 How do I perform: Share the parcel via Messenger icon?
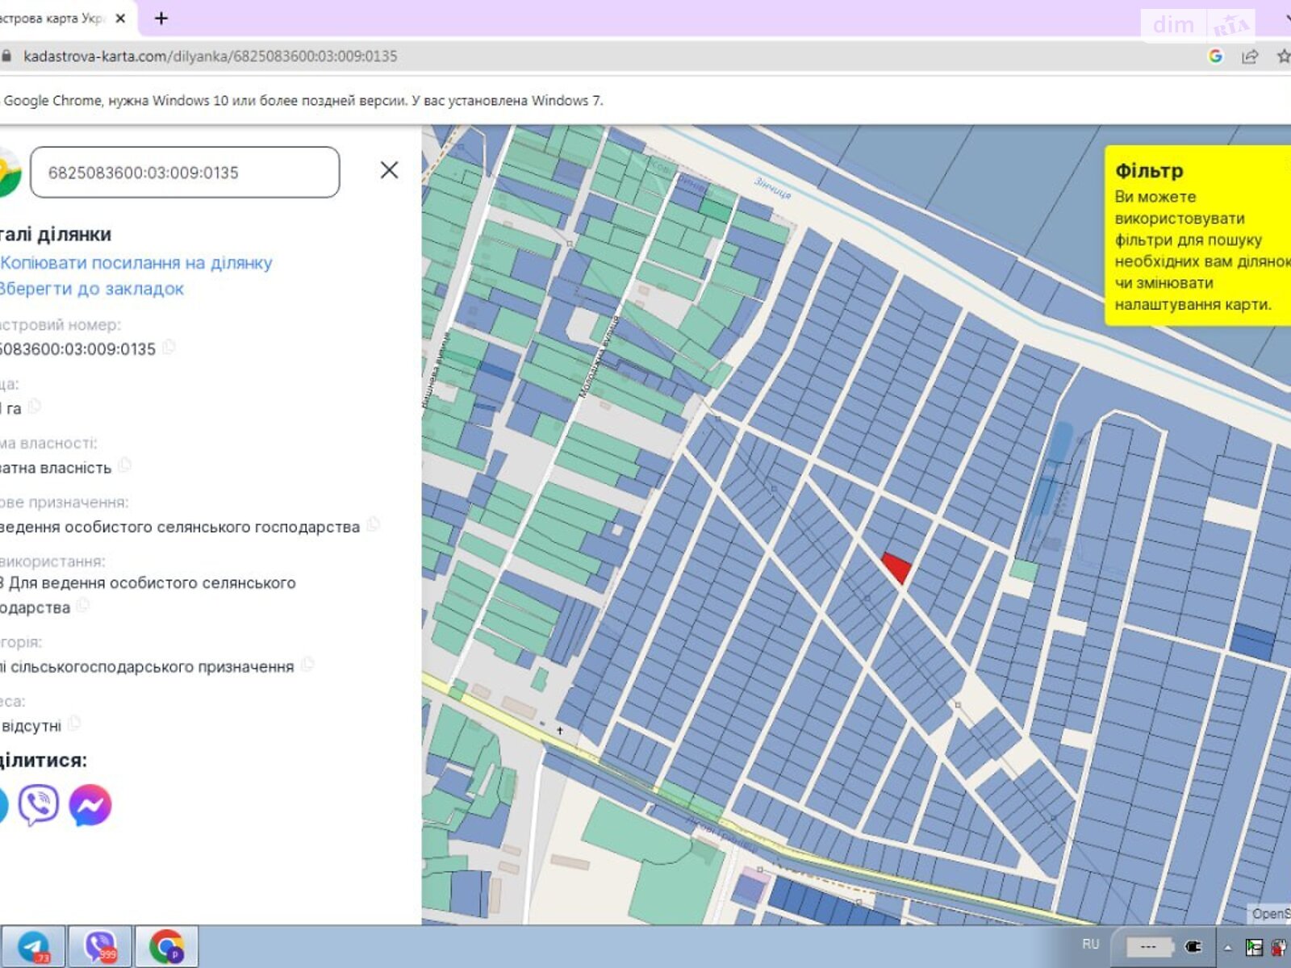click(x=90, y=805)
